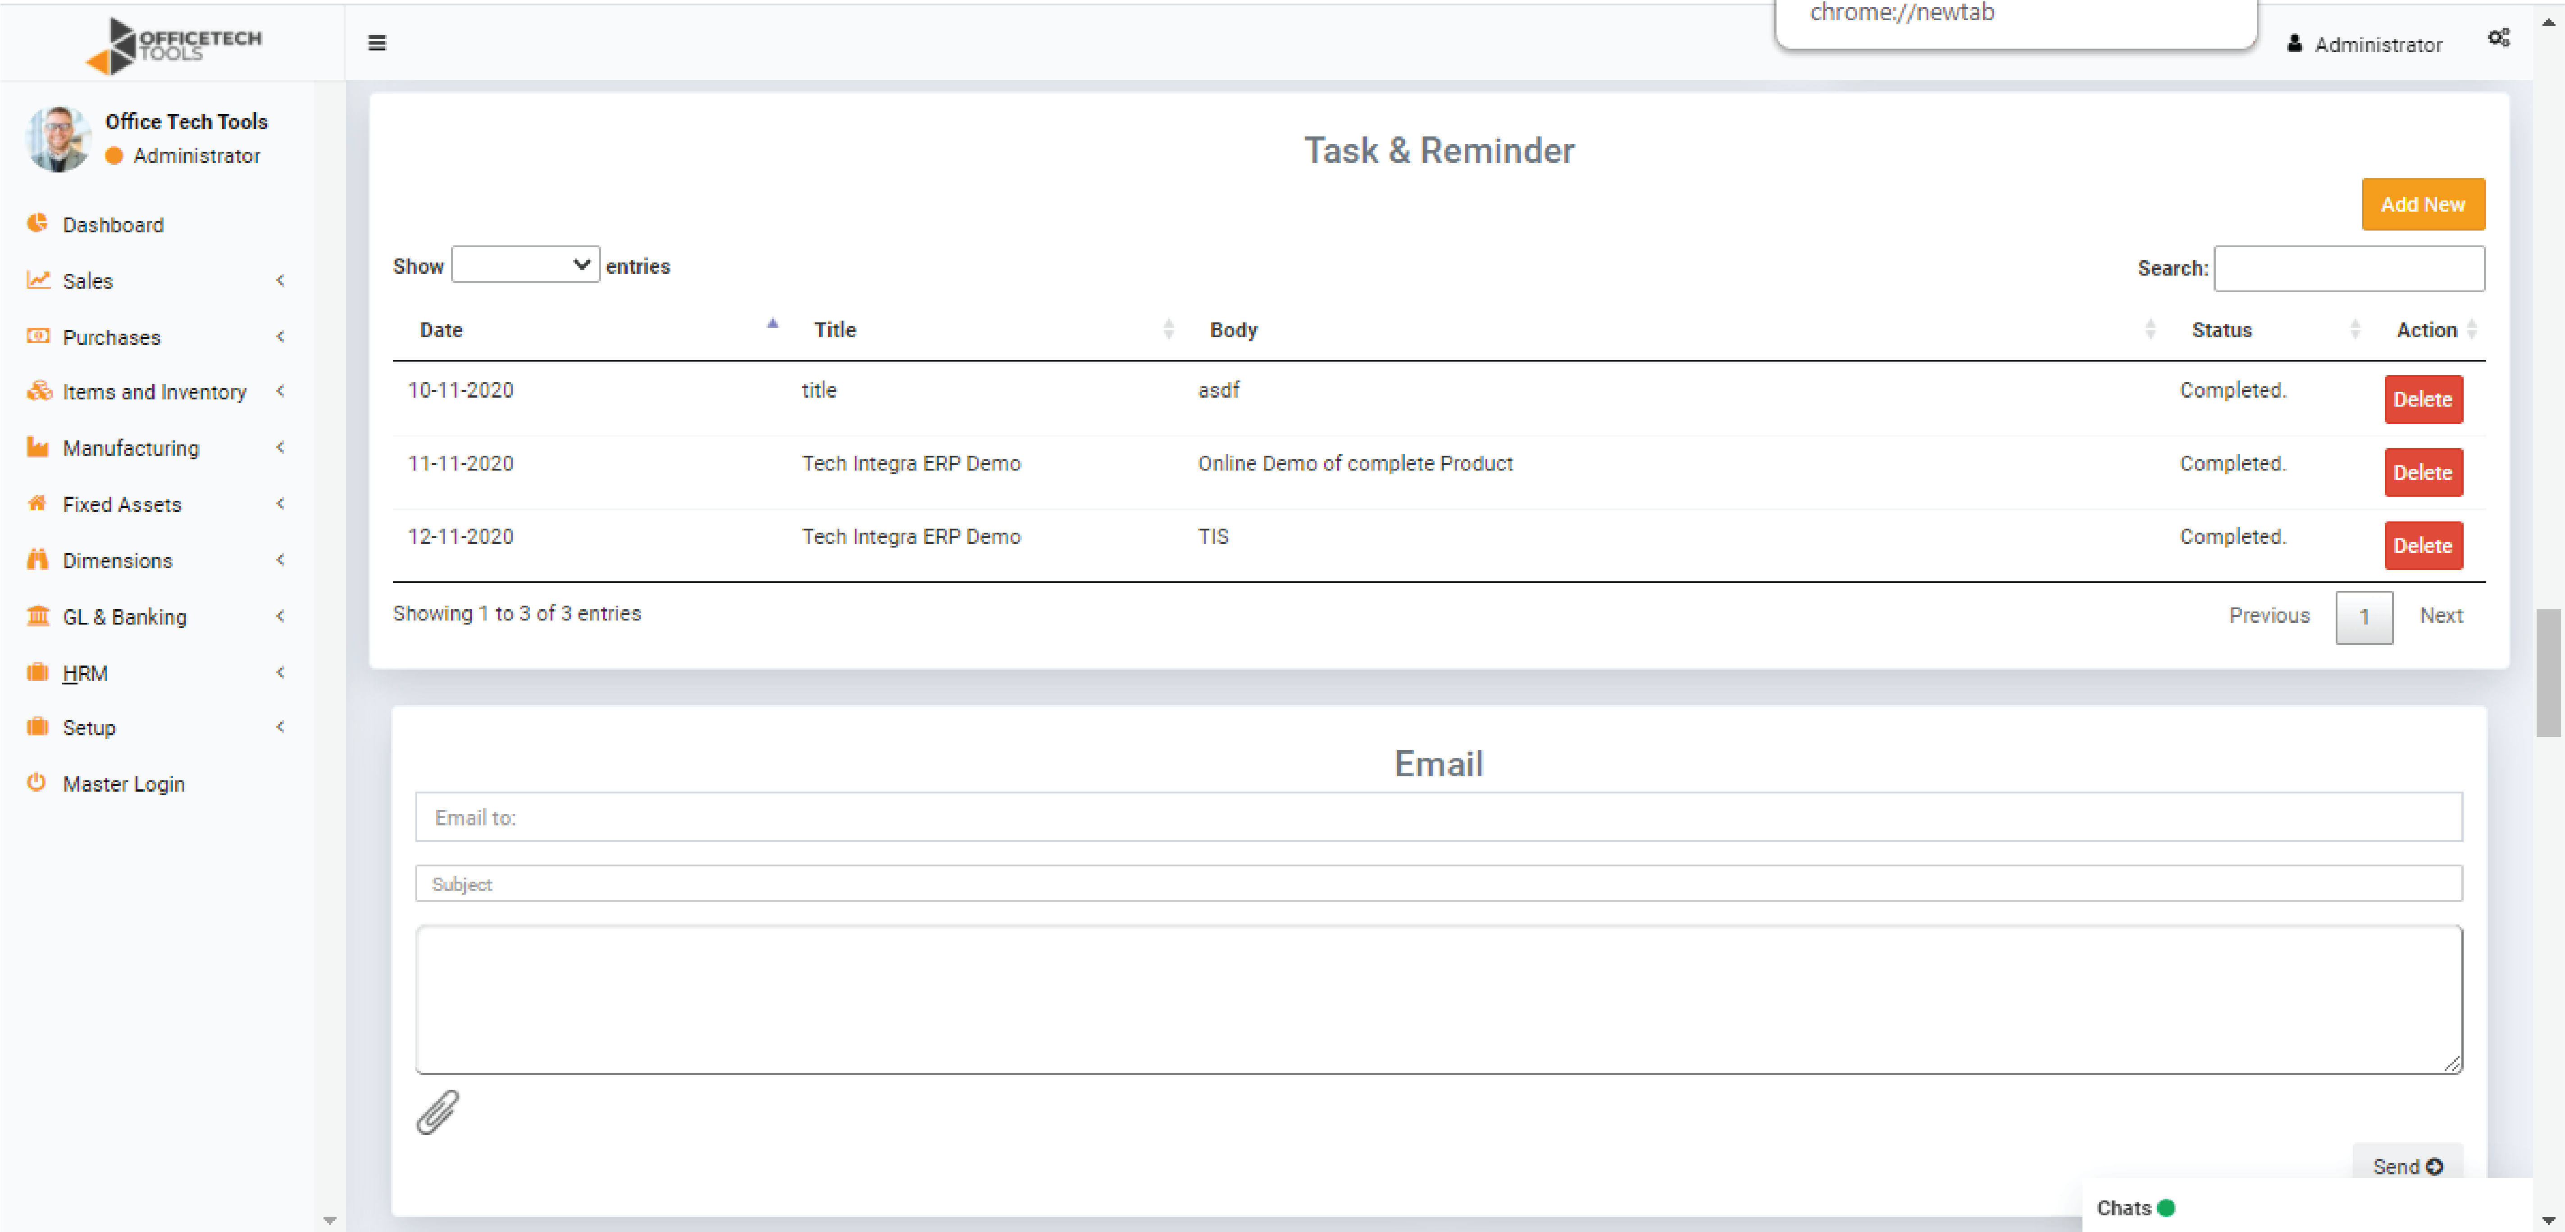Click the Administrator user icon in header

pyautogui.click(x=2294, y=44)
